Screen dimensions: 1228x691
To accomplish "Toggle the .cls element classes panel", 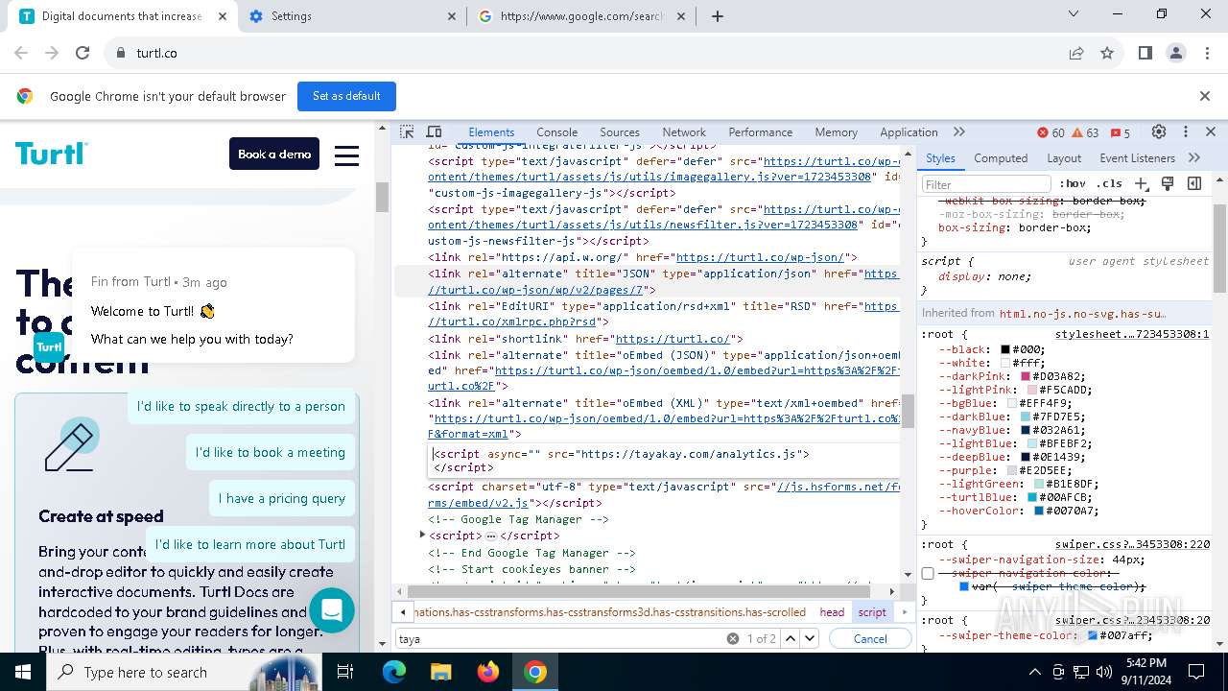I will click(x=1110, y=183).
